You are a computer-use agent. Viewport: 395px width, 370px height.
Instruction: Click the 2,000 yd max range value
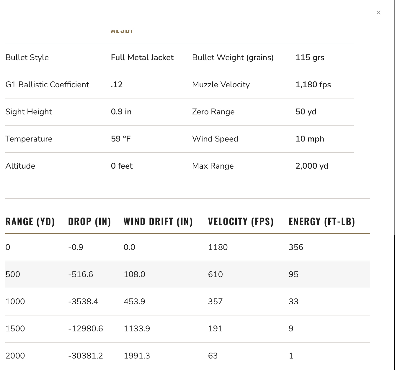(312, 166)
